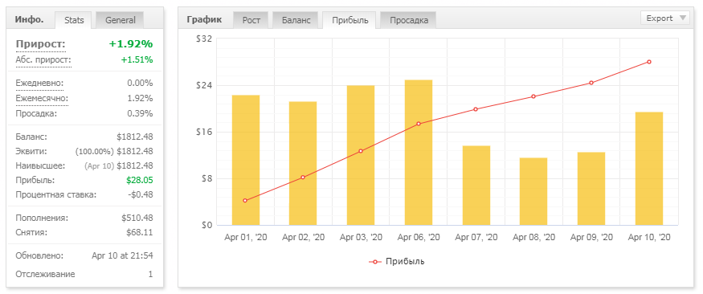Open the Export dropdown

(665, 18)
